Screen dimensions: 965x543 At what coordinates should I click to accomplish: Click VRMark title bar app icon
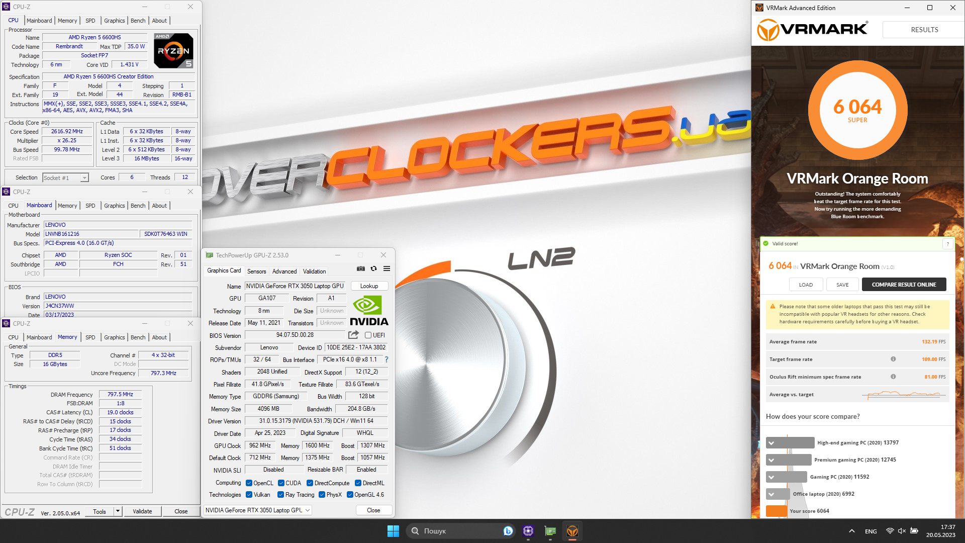(759, 8)
